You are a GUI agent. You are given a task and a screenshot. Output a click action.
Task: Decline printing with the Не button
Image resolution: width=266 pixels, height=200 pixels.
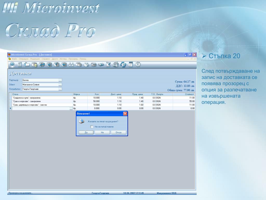point(102,132)
